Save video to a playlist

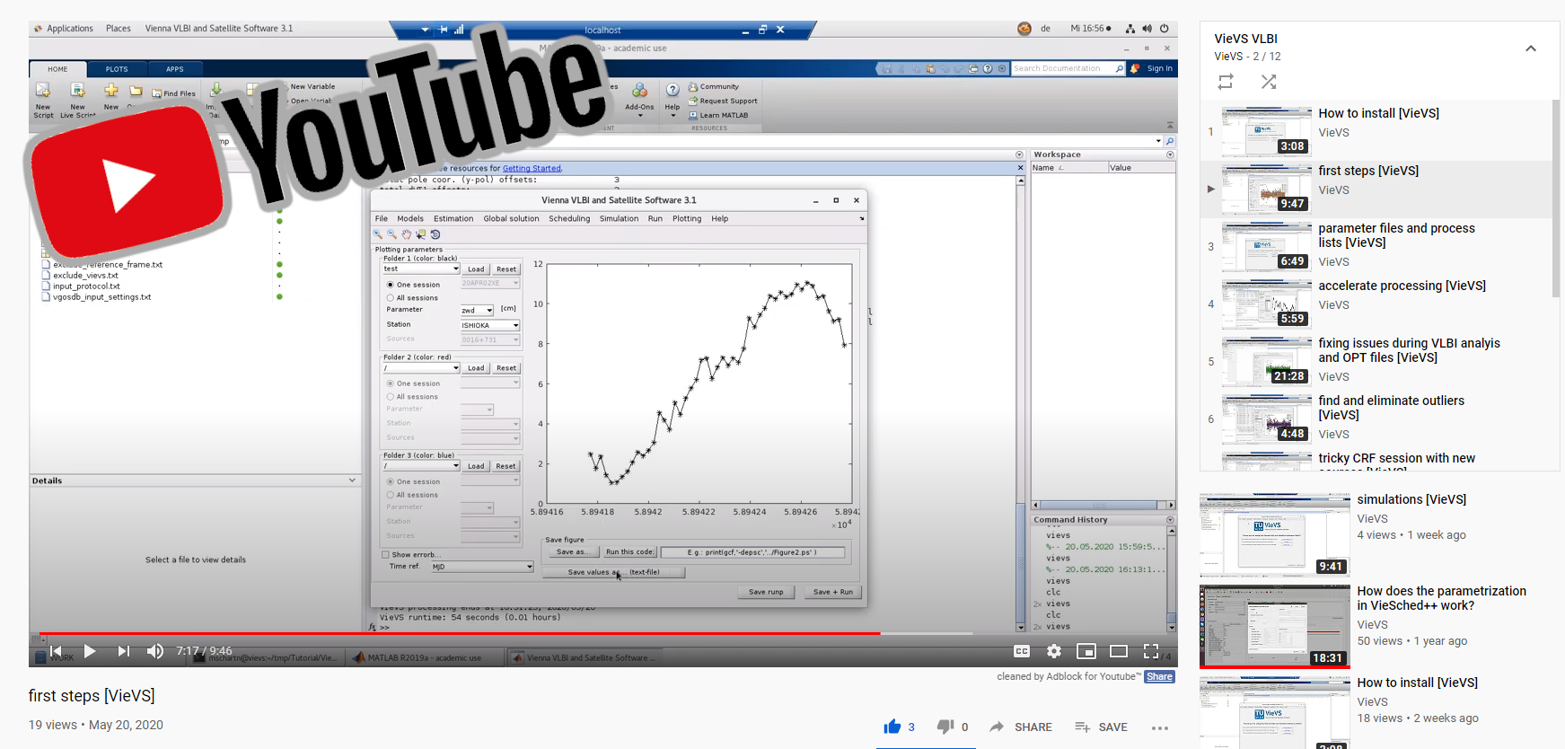click(x=1101, y=727)
